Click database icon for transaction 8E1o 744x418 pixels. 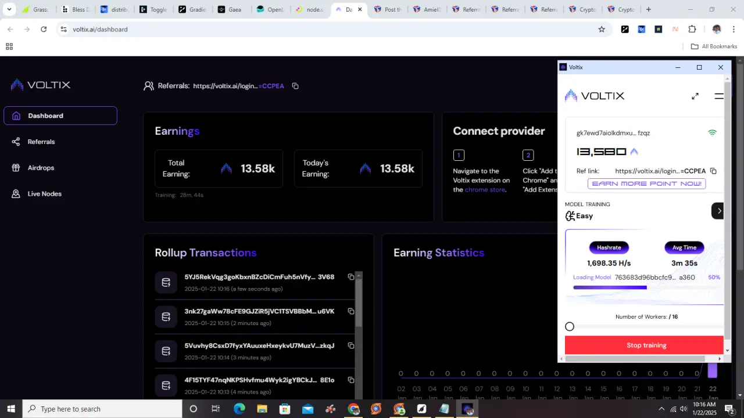click(x=166, y=385)
